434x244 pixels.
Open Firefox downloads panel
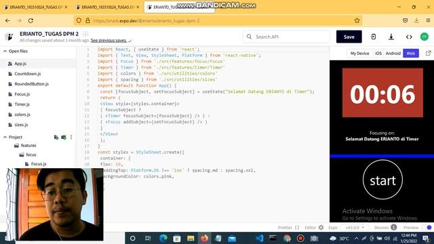coord(416,20)
